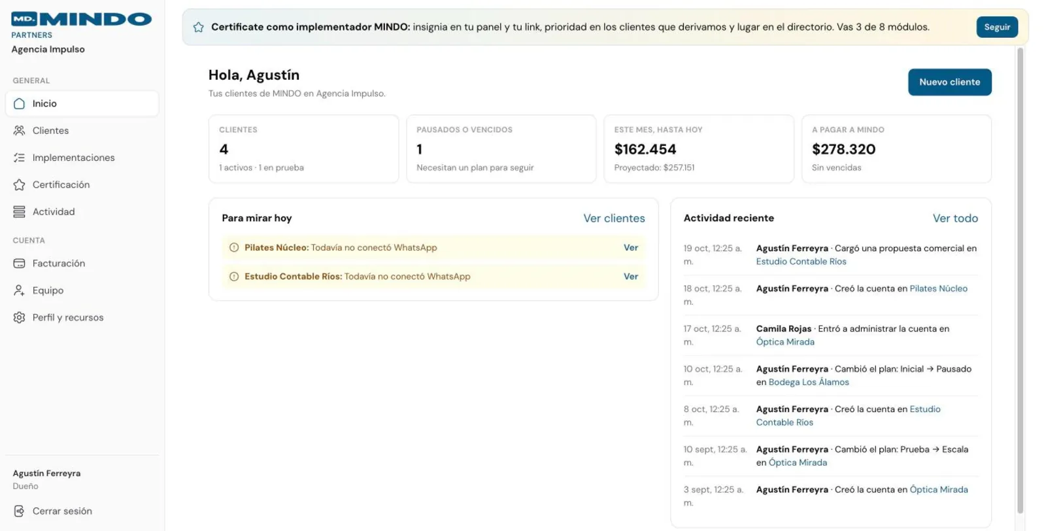The width and height of the screenshot is (1046, 531).
Task: Click the Seguir button in the banner
Action: [x=997, y=27]
